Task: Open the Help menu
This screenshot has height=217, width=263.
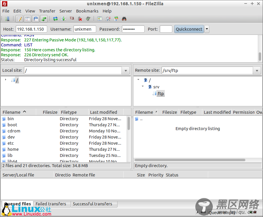Action: (x=107, y=11)
